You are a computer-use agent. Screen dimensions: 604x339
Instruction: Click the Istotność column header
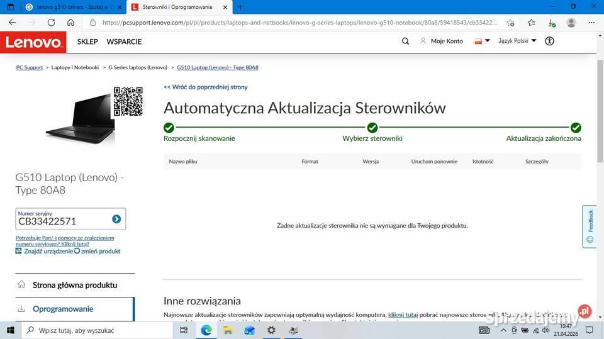pyautogui.click(x=483, y=162)
